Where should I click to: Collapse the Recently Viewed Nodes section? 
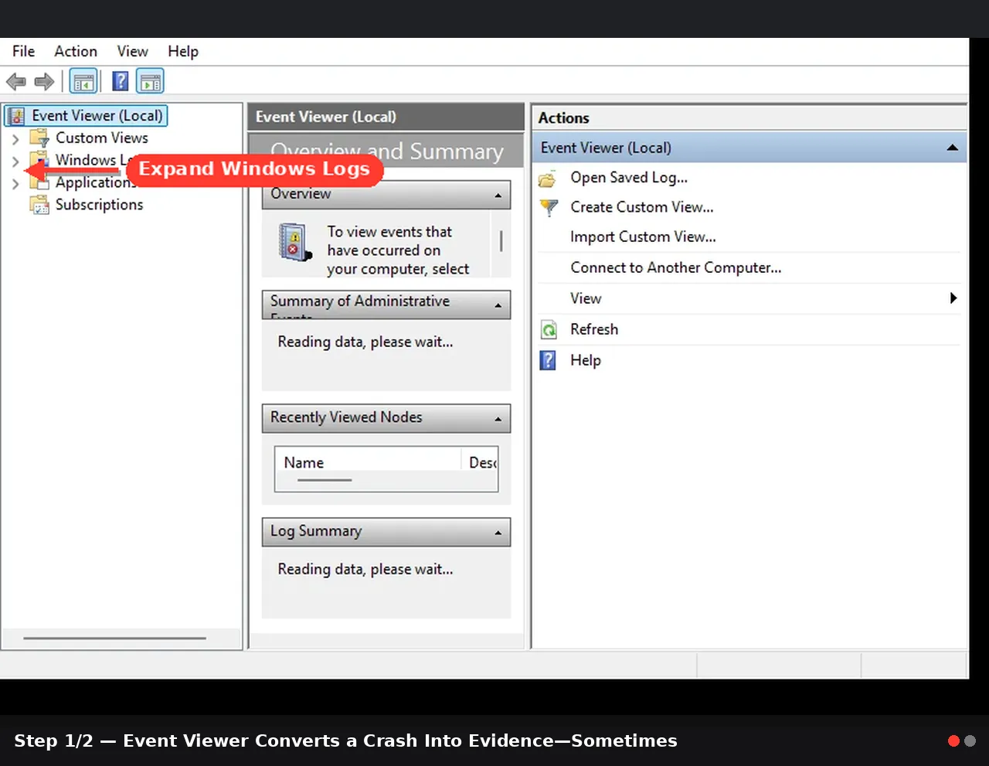[x=498, y=420]
